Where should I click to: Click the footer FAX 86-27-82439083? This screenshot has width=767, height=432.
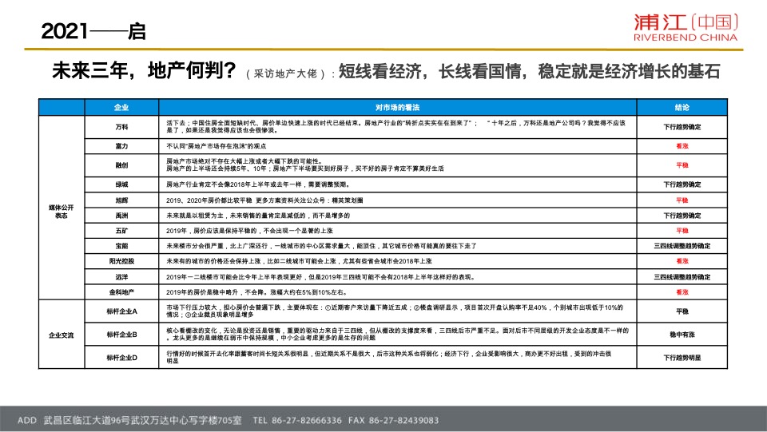394,420
